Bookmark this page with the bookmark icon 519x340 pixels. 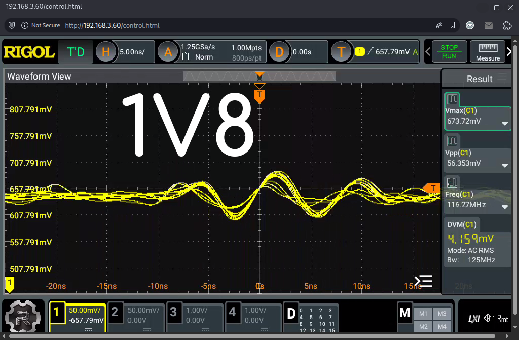pos(453,25)
